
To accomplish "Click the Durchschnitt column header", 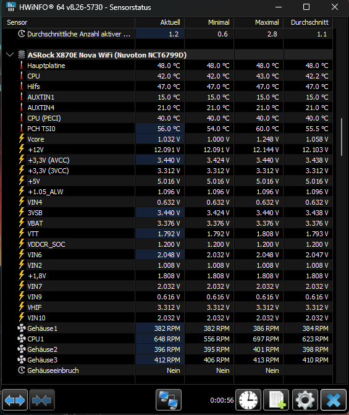I will [x=308, y=22].
